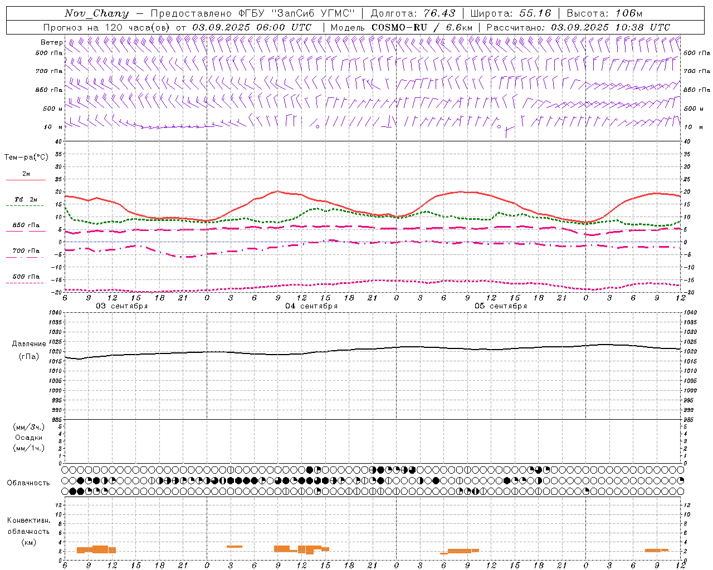Click the (гПа) unit label under Давление
Screen dimensions: 713x570
(28, 356)
